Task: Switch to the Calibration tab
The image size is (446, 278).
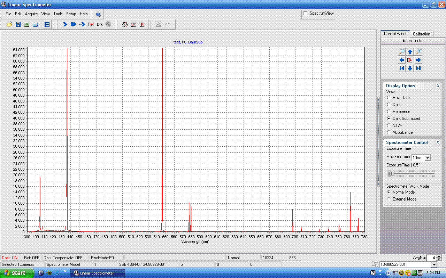Action: pos(421,34)
